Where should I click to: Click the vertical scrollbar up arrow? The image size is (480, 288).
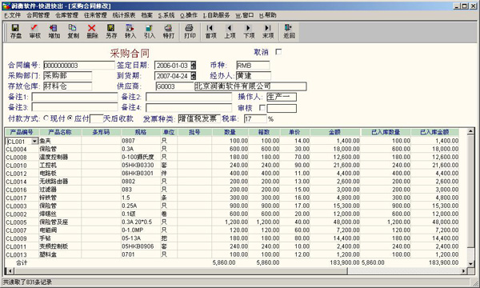[x=471, y=132]
